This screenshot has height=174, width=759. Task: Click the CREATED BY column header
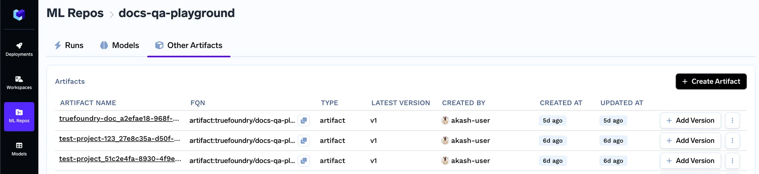tap(464, 103)
